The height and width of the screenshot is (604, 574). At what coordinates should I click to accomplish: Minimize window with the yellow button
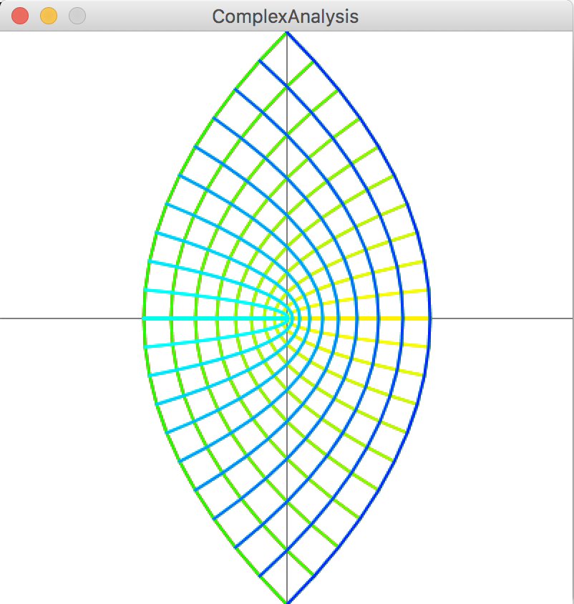(x=48, y=16)
